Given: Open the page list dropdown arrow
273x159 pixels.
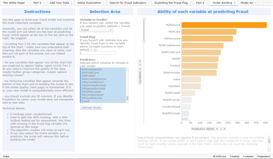Looking at the screenshot, I should click(270, 3).
